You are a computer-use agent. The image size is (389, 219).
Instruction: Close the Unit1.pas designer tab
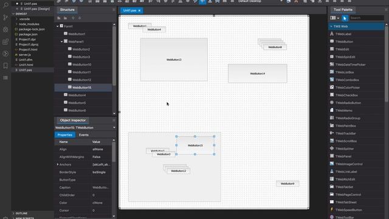click(139, 10)
